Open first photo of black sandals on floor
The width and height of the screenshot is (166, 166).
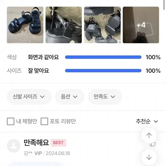[x=25, y=25]
